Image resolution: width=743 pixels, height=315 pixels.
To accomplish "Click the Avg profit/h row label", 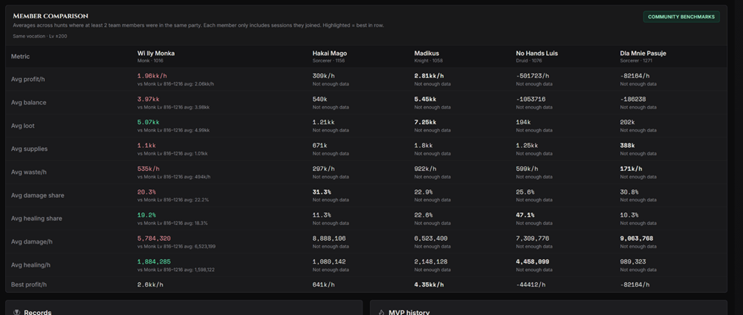I will [28, 79].
